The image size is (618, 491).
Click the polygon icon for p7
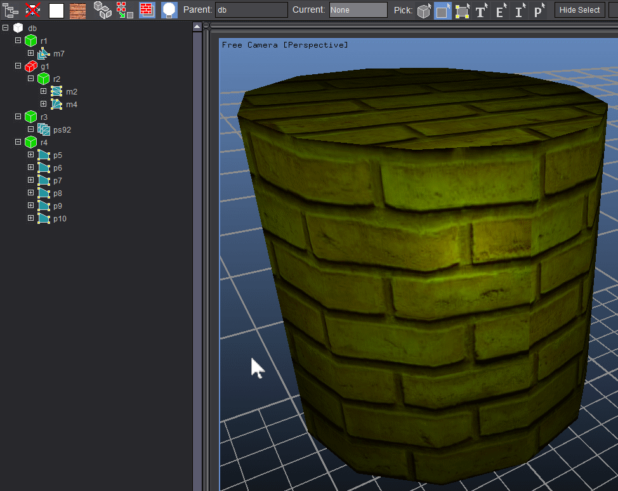(43, 180)
